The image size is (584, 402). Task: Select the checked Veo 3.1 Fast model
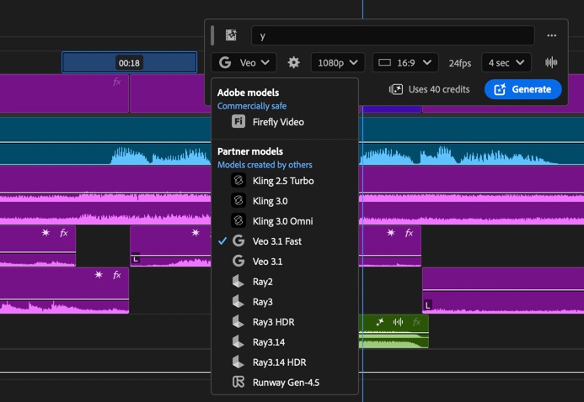285,241
